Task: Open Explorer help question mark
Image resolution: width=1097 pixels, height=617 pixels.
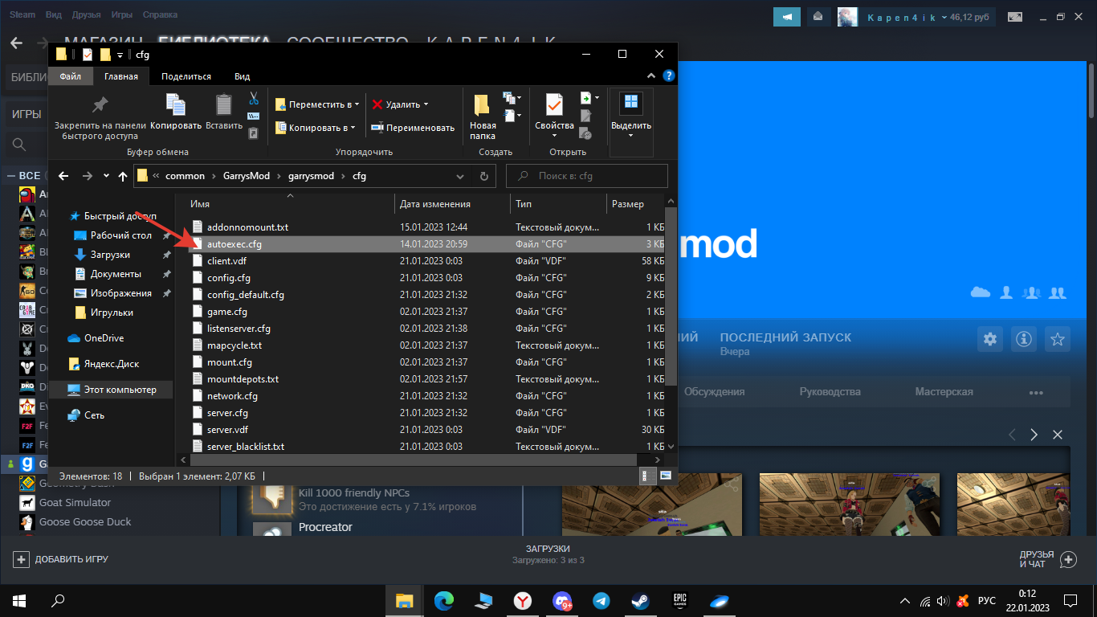Action: pyautogui.click(x=668, y=76)
